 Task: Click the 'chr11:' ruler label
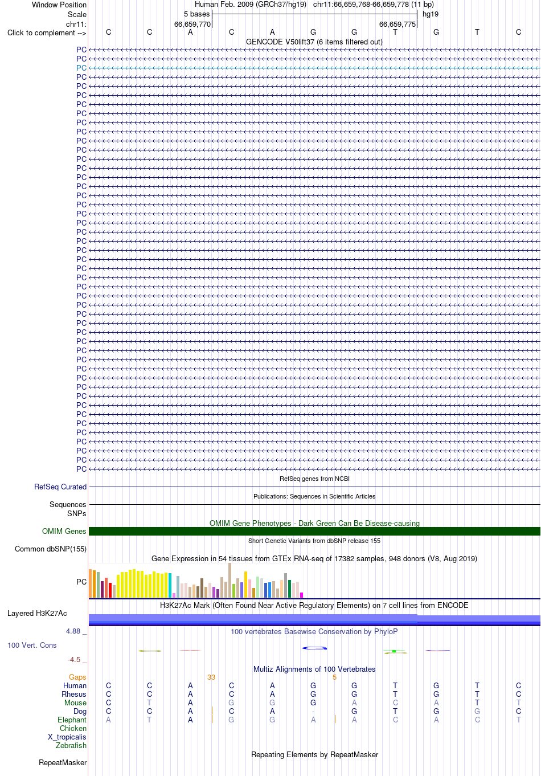(76, 24)
